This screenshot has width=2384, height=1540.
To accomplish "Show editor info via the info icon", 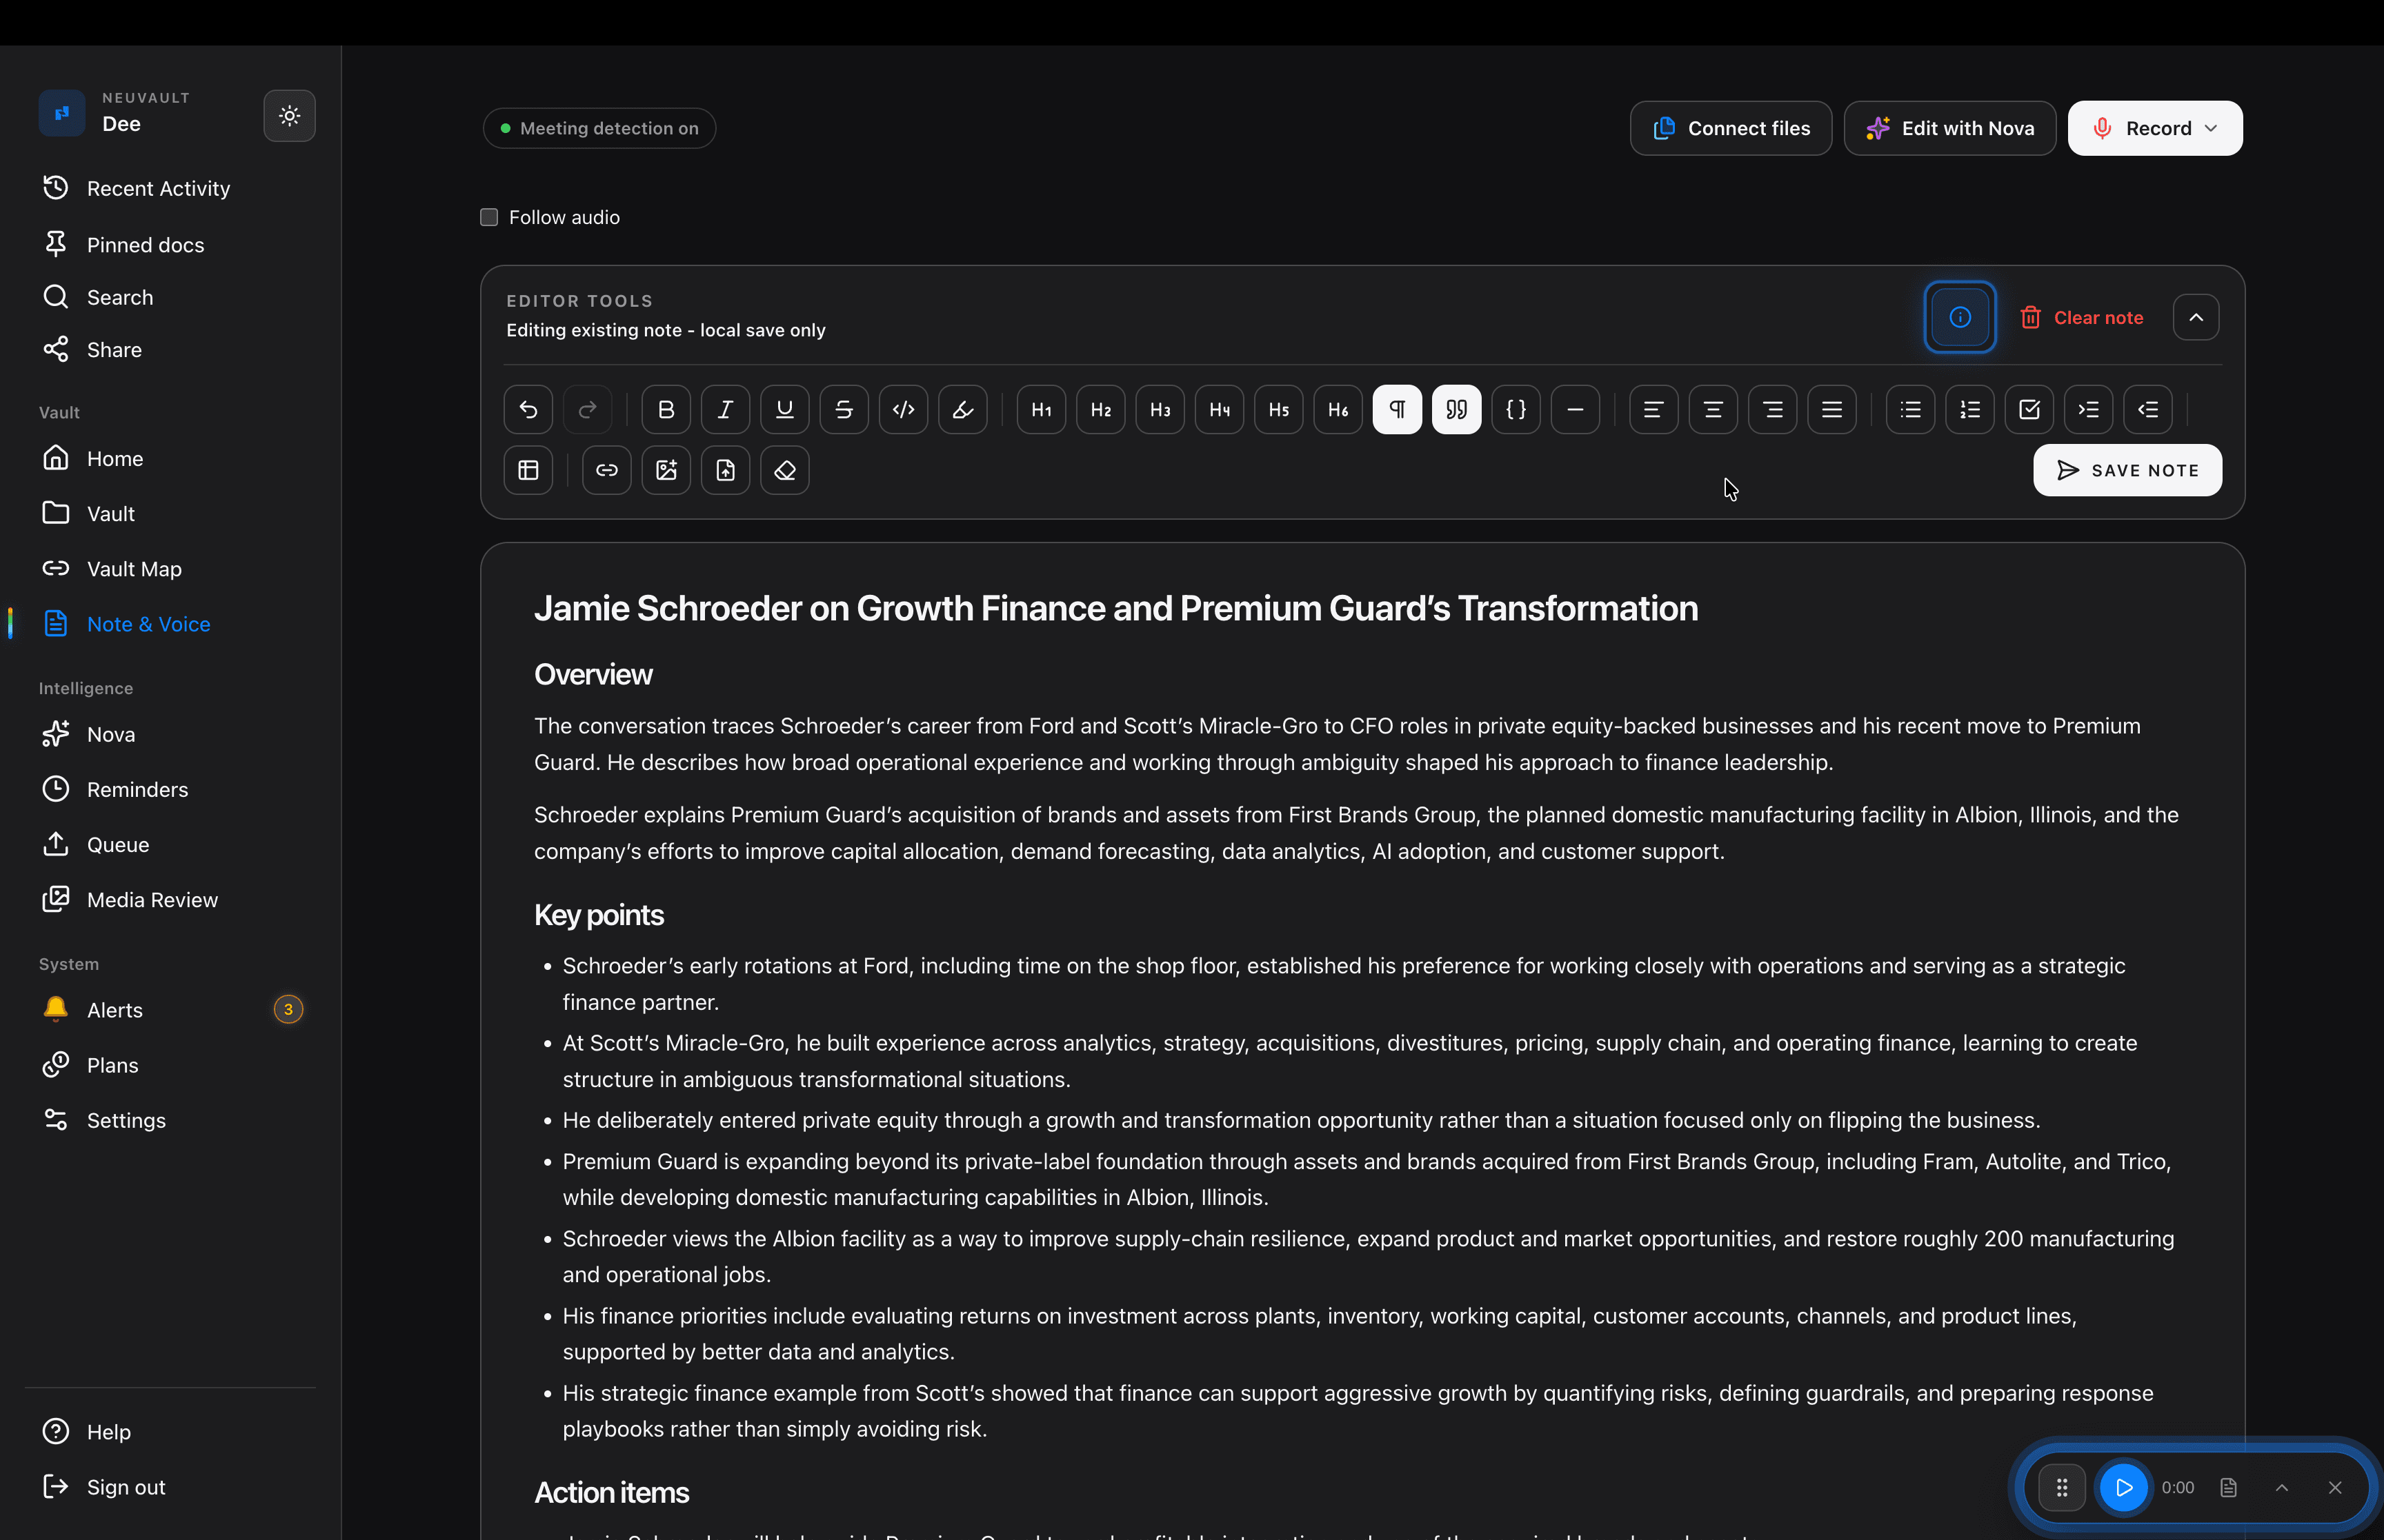I will (x=1960, y=317).
